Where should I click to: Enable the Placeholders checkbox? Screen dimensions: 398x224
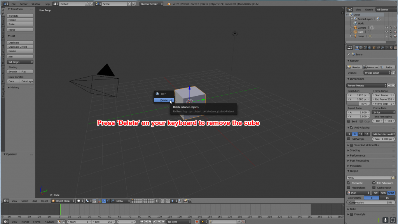pyautogui.click(x=349, y=188)
